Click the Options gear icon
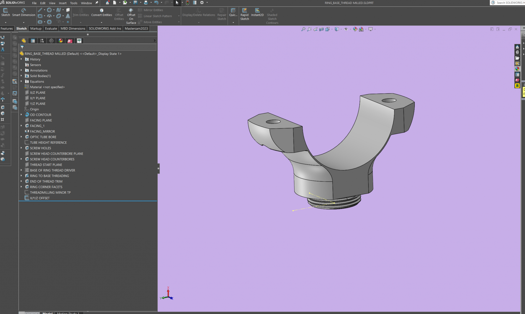This screenshot has height=314, width=525. (202, 3)
